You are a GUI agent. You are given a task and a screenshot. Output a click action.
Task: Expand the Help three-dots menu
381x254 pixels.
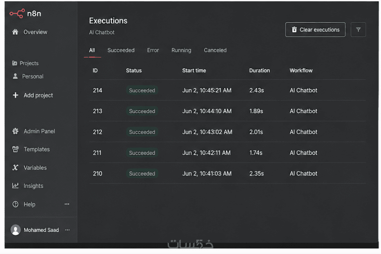click(67, 204)
